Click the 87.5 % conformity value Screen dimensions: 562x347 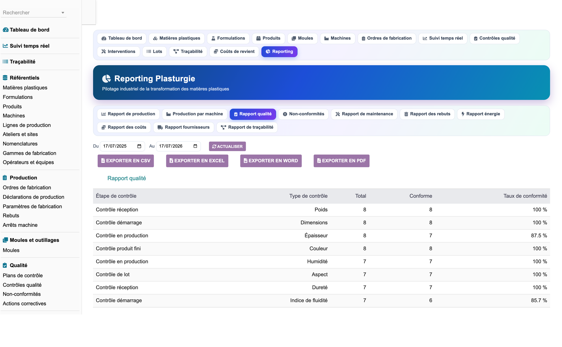tap(539, 235)
